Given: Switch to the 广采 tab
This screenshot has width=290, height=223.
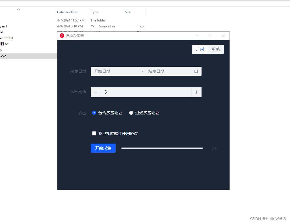Looking at the screenshot, I should click(x=200, y=49).
